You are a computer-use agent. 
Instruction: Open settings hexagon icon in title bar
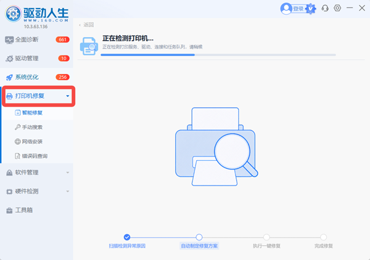(x=337, y=8)
